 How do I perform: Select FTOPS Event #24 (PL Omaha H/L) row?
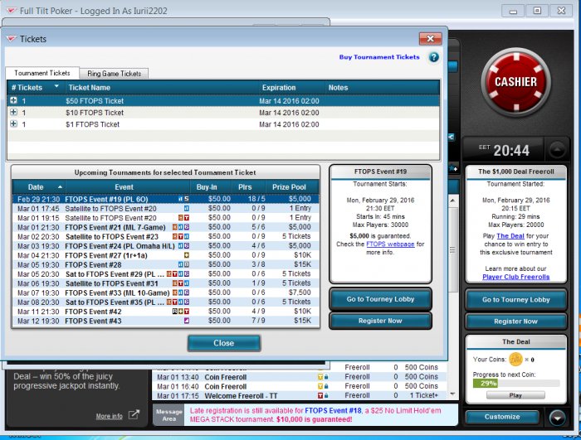[166, 246]
